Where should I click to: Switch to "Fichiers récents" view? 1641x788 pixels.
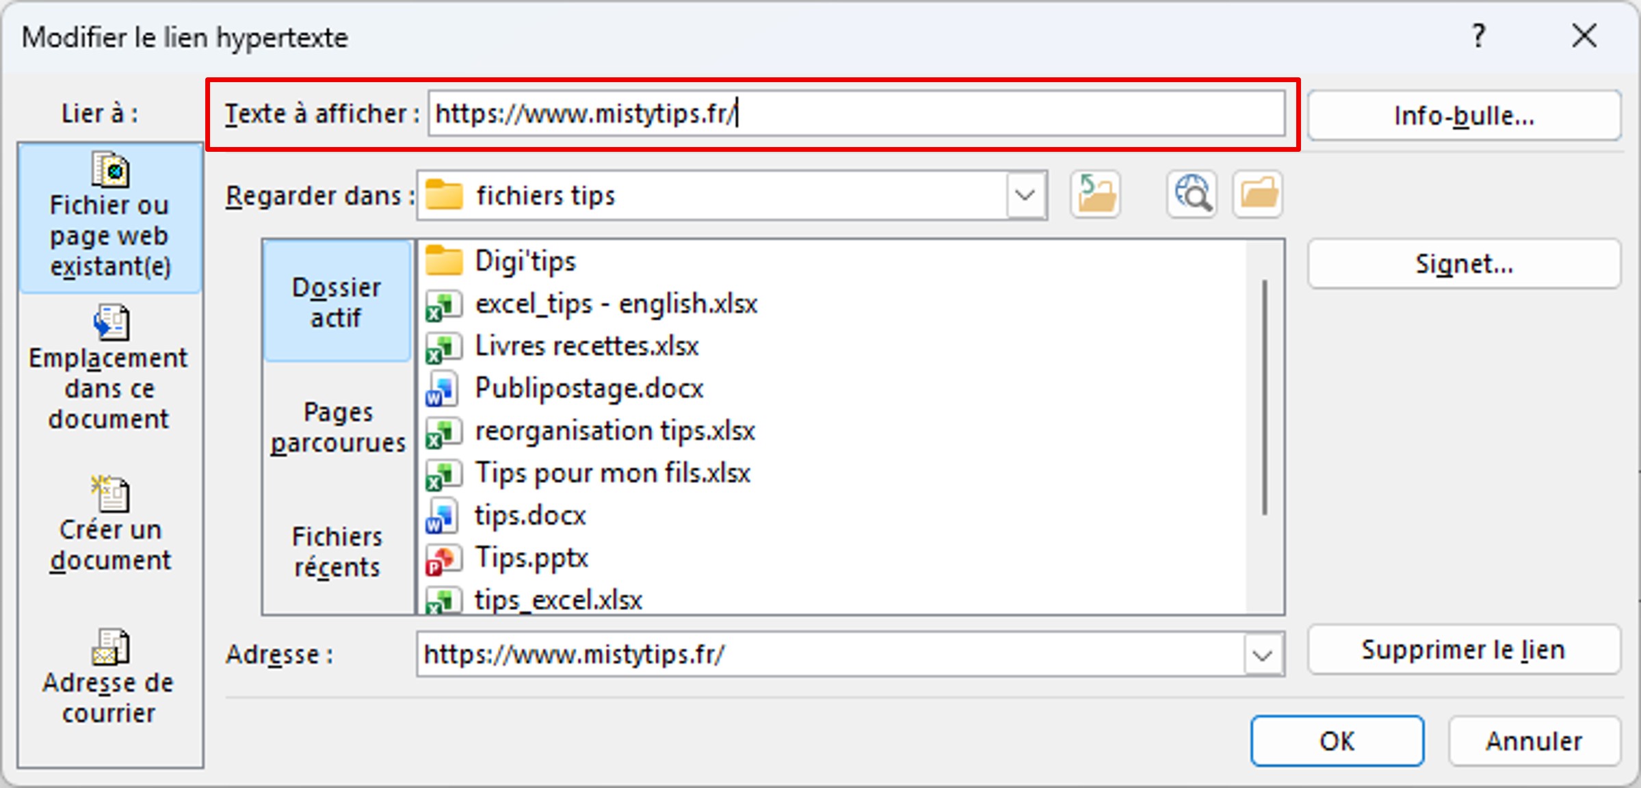click(337, 551)
